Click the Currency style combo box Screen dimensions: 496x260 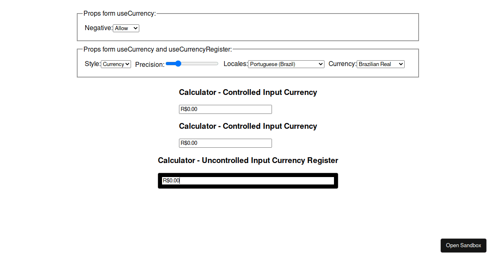click(116, 64)
